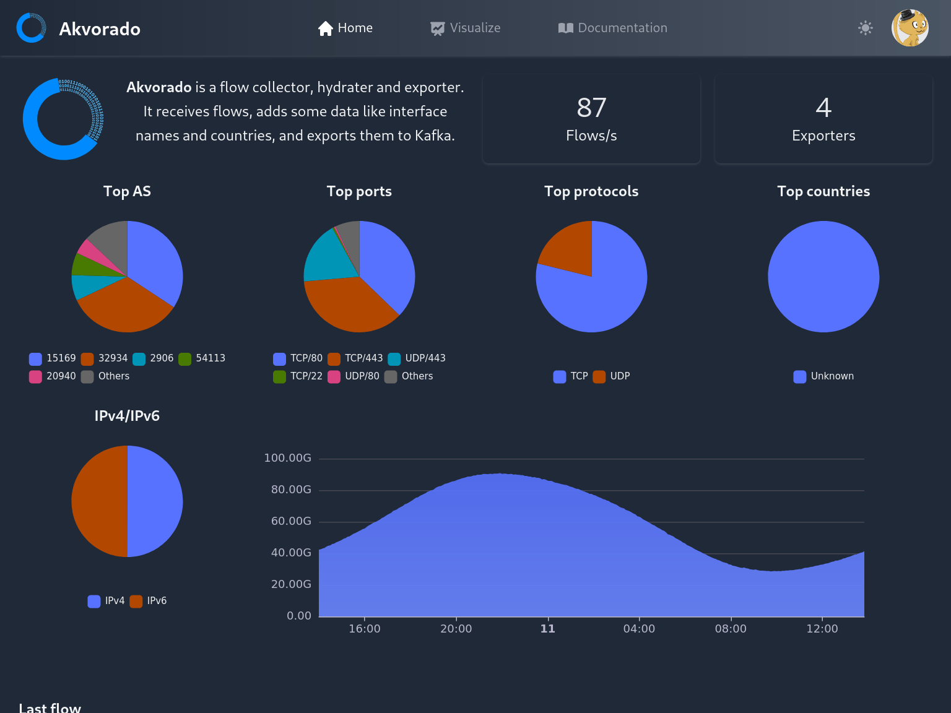Click the large Akvorado ring logo image
The image size is (951, 713).
[63, 119]
